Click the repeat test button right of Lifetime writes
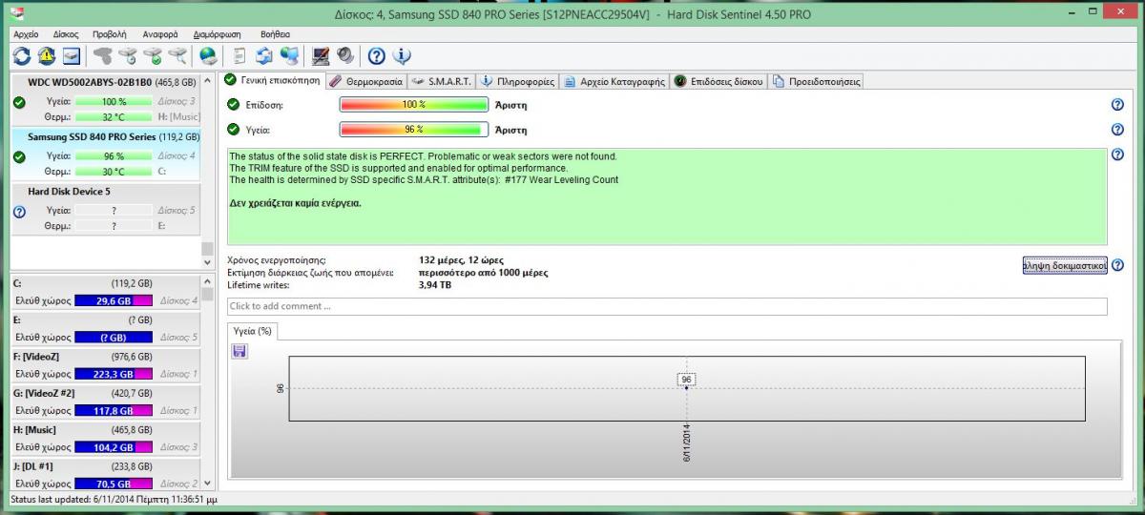 click(x=1064, y=265)
